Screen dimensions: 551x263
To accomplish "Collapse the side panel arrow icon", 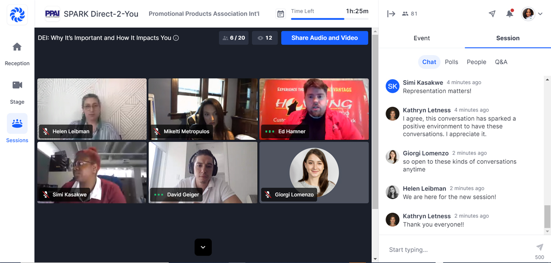I will 391,14.
